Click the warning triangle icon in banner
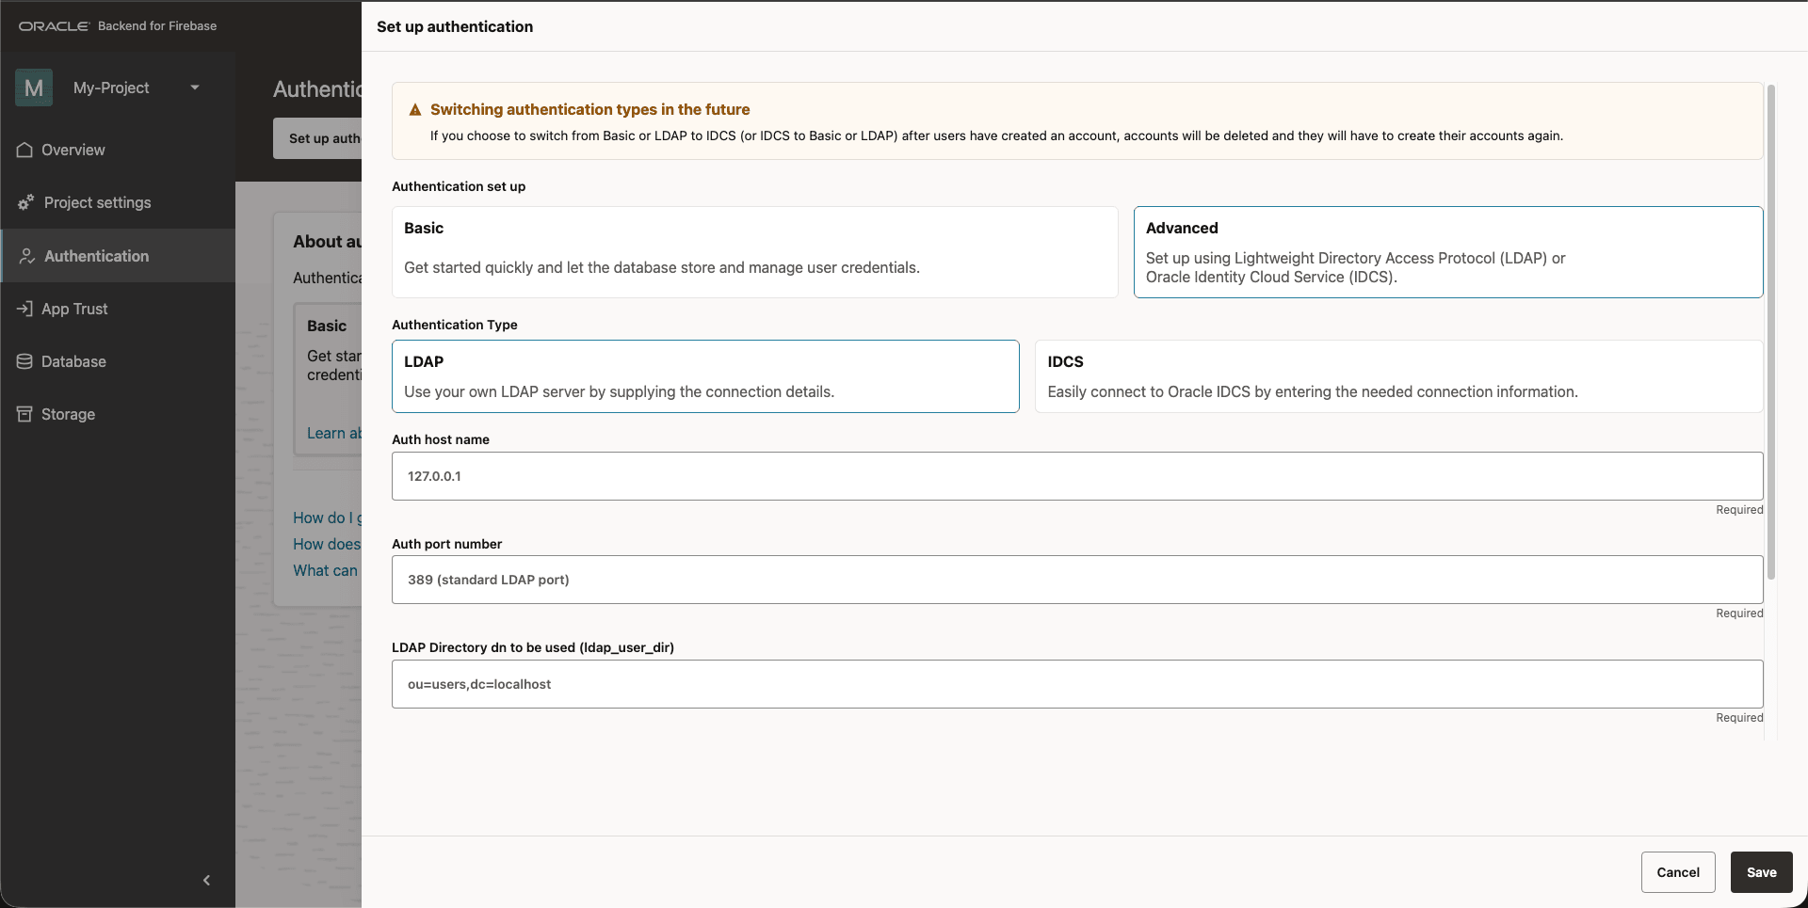 415,110
